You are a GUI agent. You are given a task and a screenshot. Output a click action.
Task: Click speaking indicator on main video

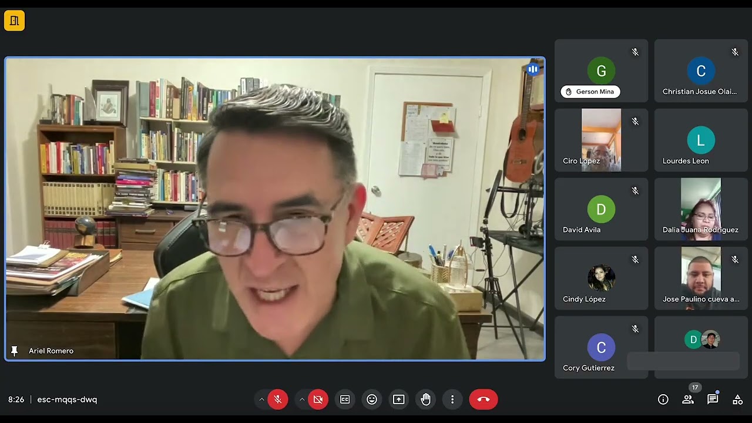[533, 69]
